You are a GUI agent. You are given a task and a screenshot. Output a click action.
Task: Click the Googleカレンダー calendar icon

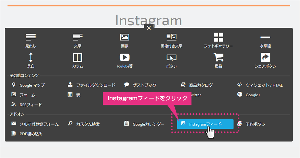127,123
